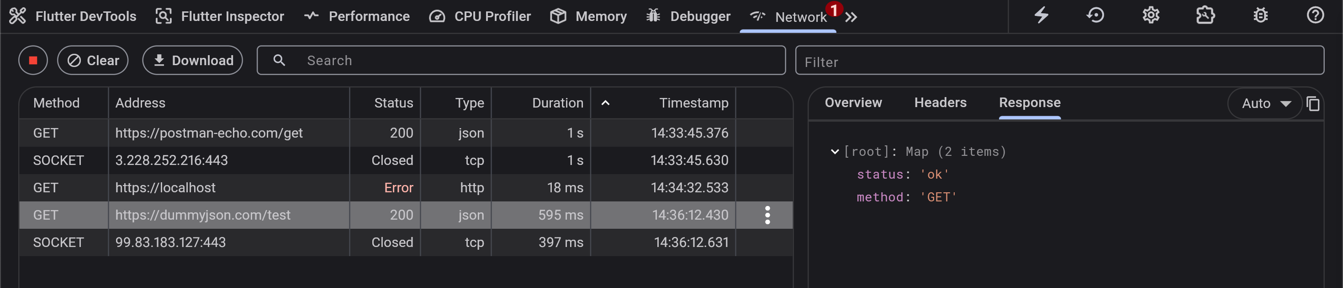Copy response using the copy icon
Viewport: 1343px width, 288px height.
point(1313,103)
